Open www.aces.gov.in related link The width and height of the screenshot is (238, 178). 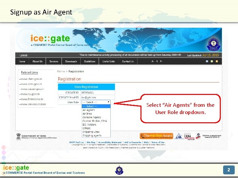31,84
